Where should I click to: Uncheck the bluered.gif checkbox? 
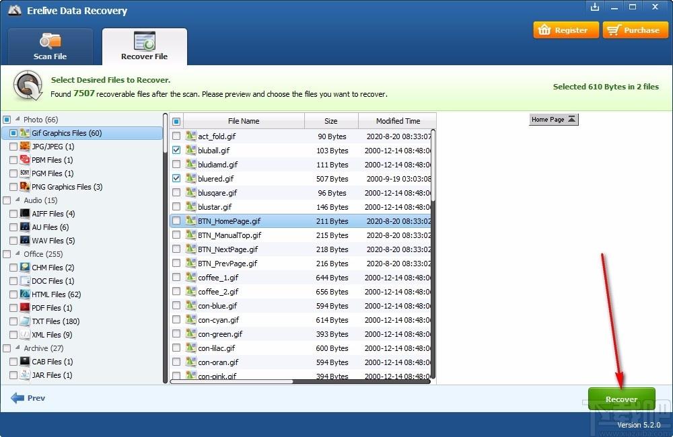point(176,178)
